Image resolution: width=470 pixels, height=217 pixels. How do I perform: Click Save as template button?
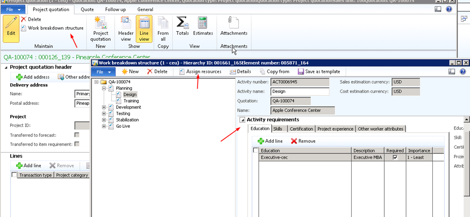click(x=319, y=71)
